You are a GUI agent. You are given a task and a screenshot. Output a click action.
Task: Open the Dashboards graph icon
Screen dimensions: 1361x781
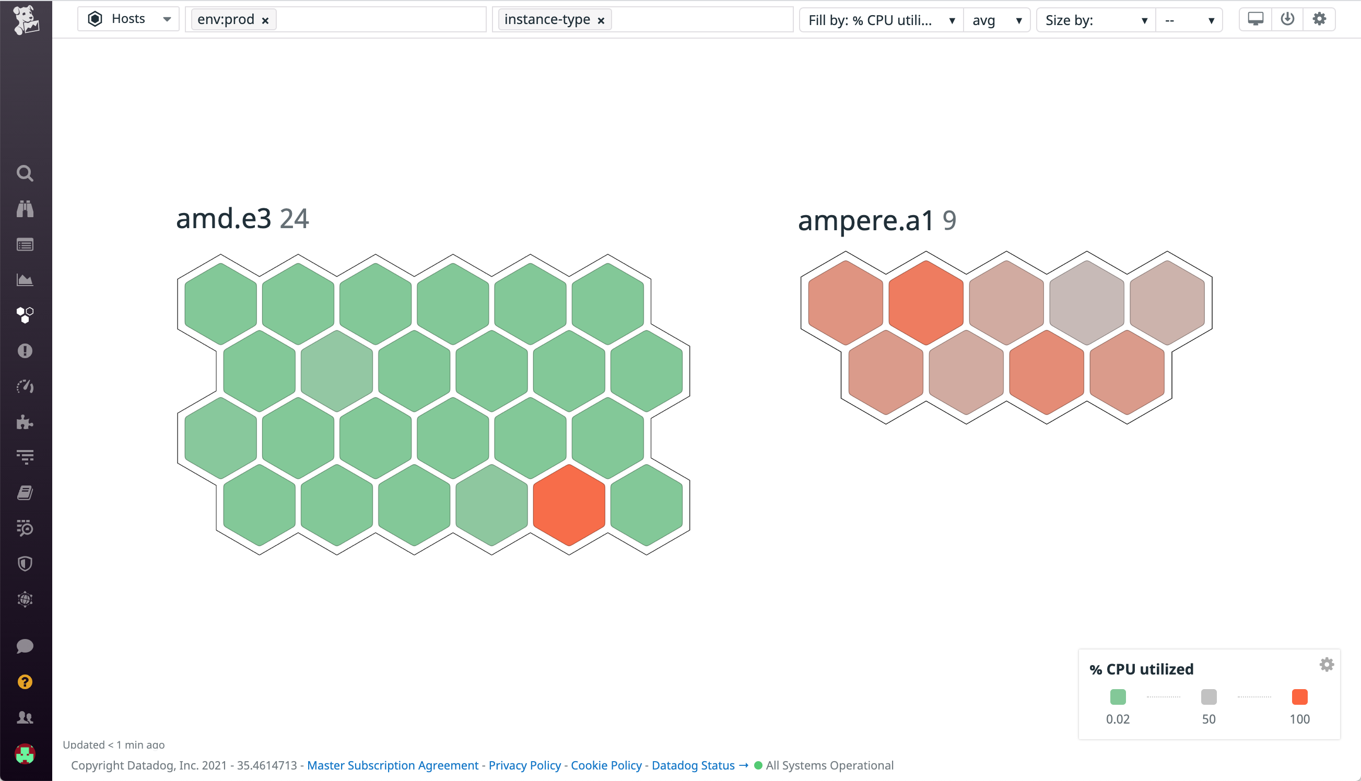coord(25,279)
